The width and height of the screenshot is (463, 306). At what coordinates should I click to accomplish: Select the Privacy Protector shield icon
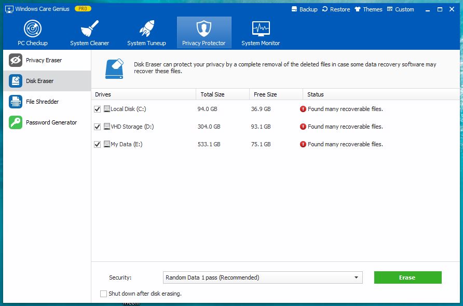click(x=204, y=29)
